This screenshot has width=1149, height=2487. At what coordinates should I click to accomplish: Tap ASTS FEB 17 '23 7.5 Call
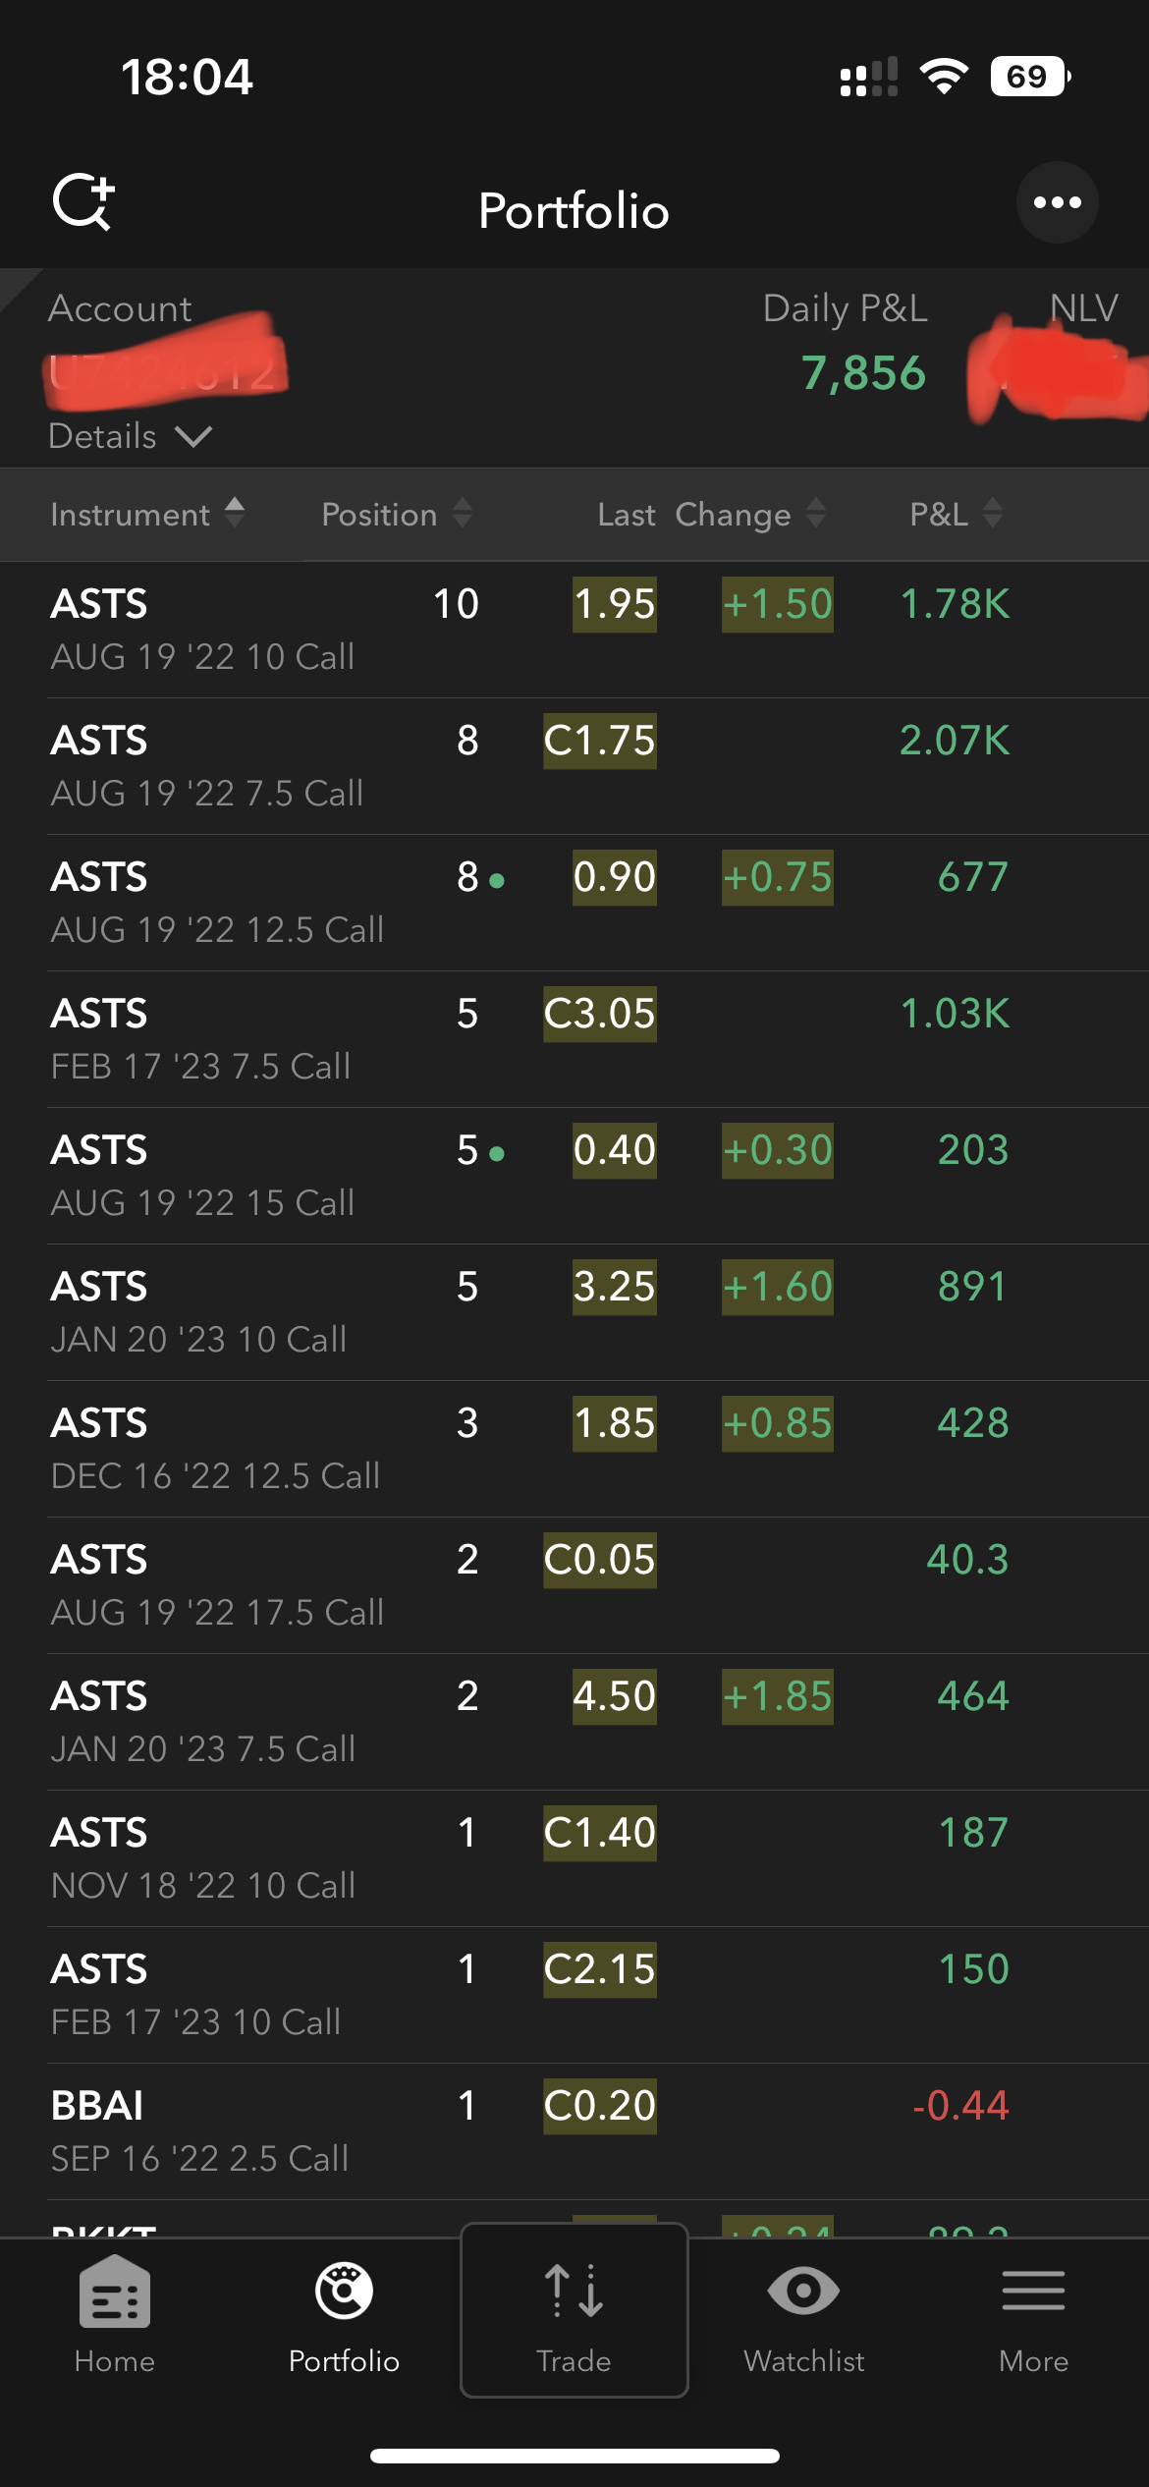[x=200, y=1039]
